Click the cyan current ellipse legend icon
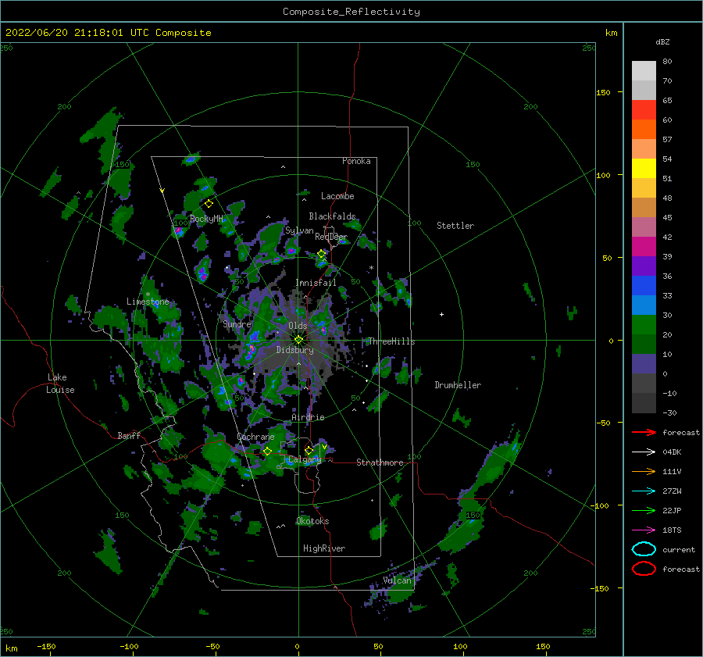Viewport: 703px width, 657px height. tap(644, 549)
